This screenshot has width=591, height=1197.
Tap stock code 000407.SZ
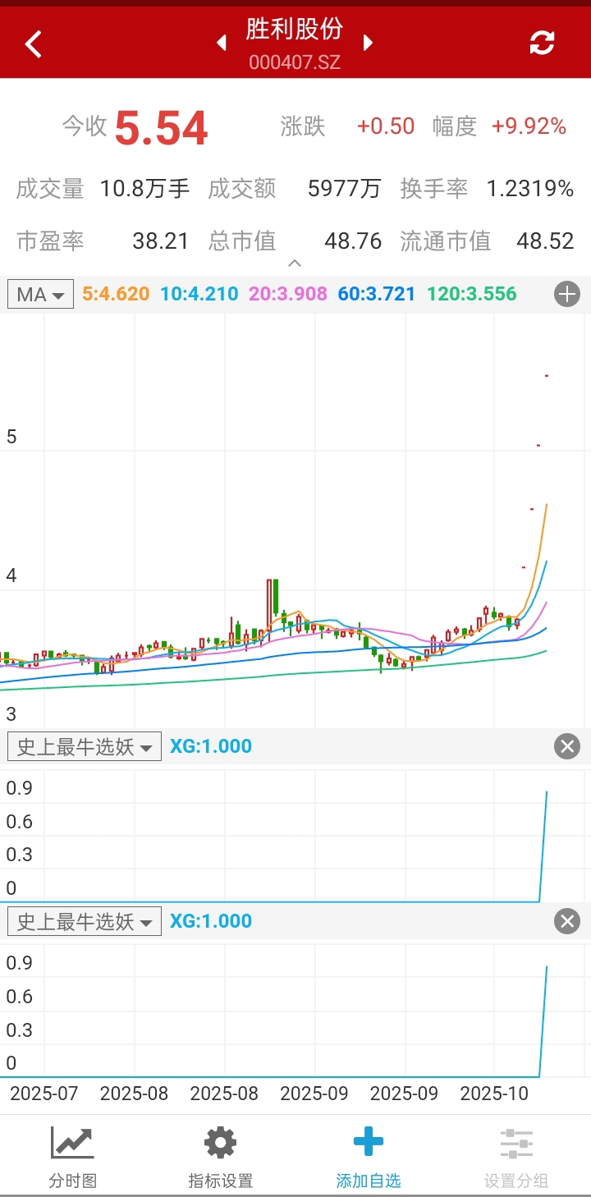pos(295,62)
